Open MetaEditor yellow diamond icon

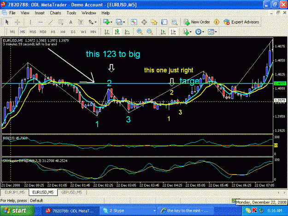point(217,22)
